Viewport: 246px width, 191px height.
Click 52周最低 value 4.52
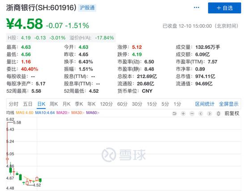click(x=93, y=91)
